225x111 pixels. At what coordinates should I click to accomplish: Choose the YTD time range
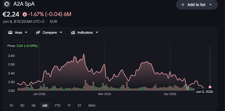tap(57, 106)
